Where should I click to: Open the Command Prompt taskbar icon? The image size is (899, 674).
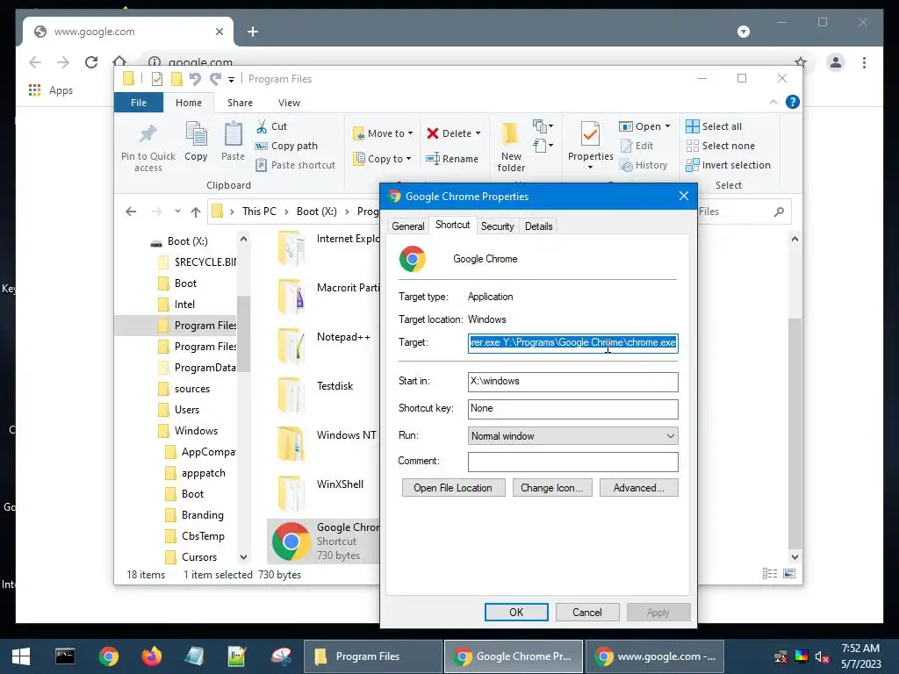pyautogui.click(x=65, y=656)
